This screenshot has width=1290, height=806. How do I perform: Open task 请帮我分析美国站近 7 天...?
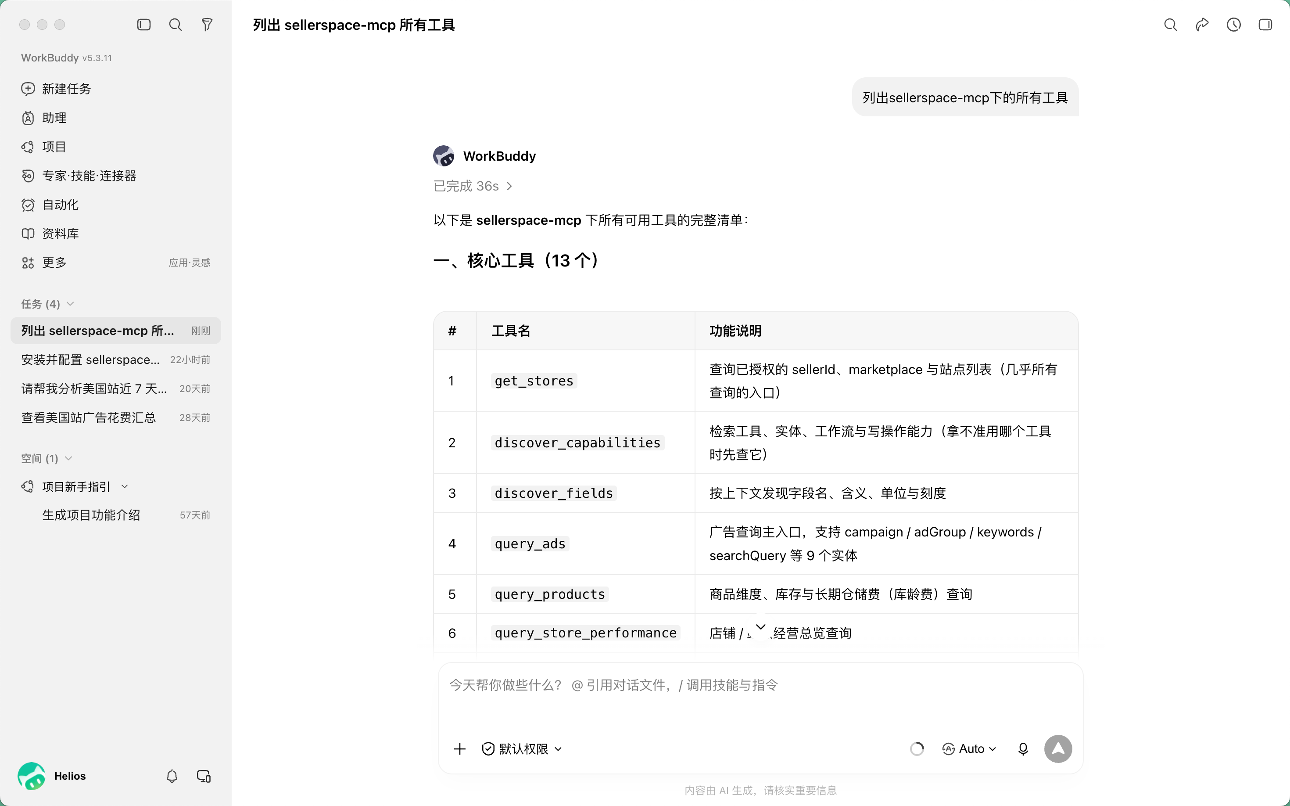pos(116,389)
